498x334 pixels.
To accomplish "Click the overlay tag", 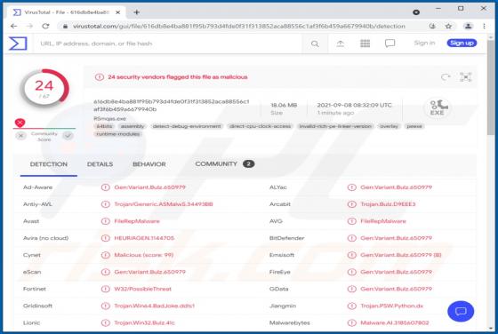I will 390,126.
